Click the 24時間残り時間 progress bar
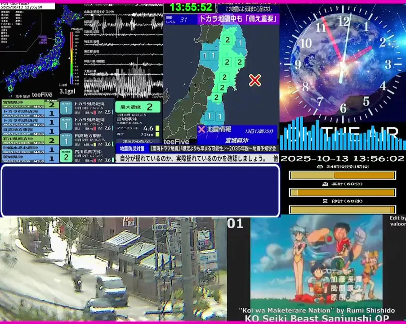 click(342, 175)
